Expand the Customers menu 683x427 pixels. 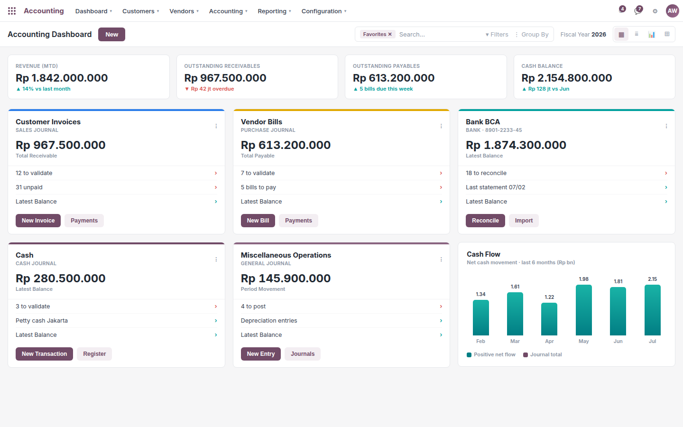coord(140,11)
